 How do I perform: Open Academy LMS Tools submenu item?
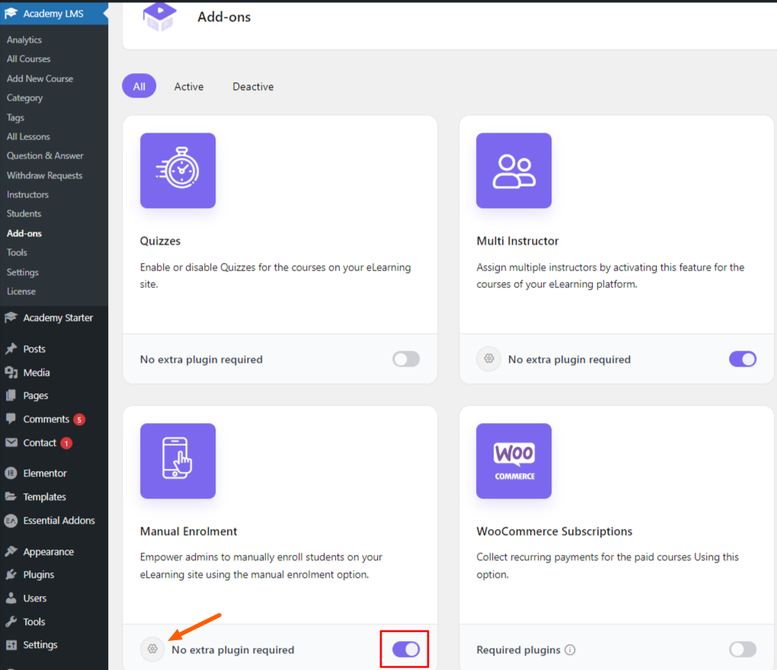pos(17,252)
